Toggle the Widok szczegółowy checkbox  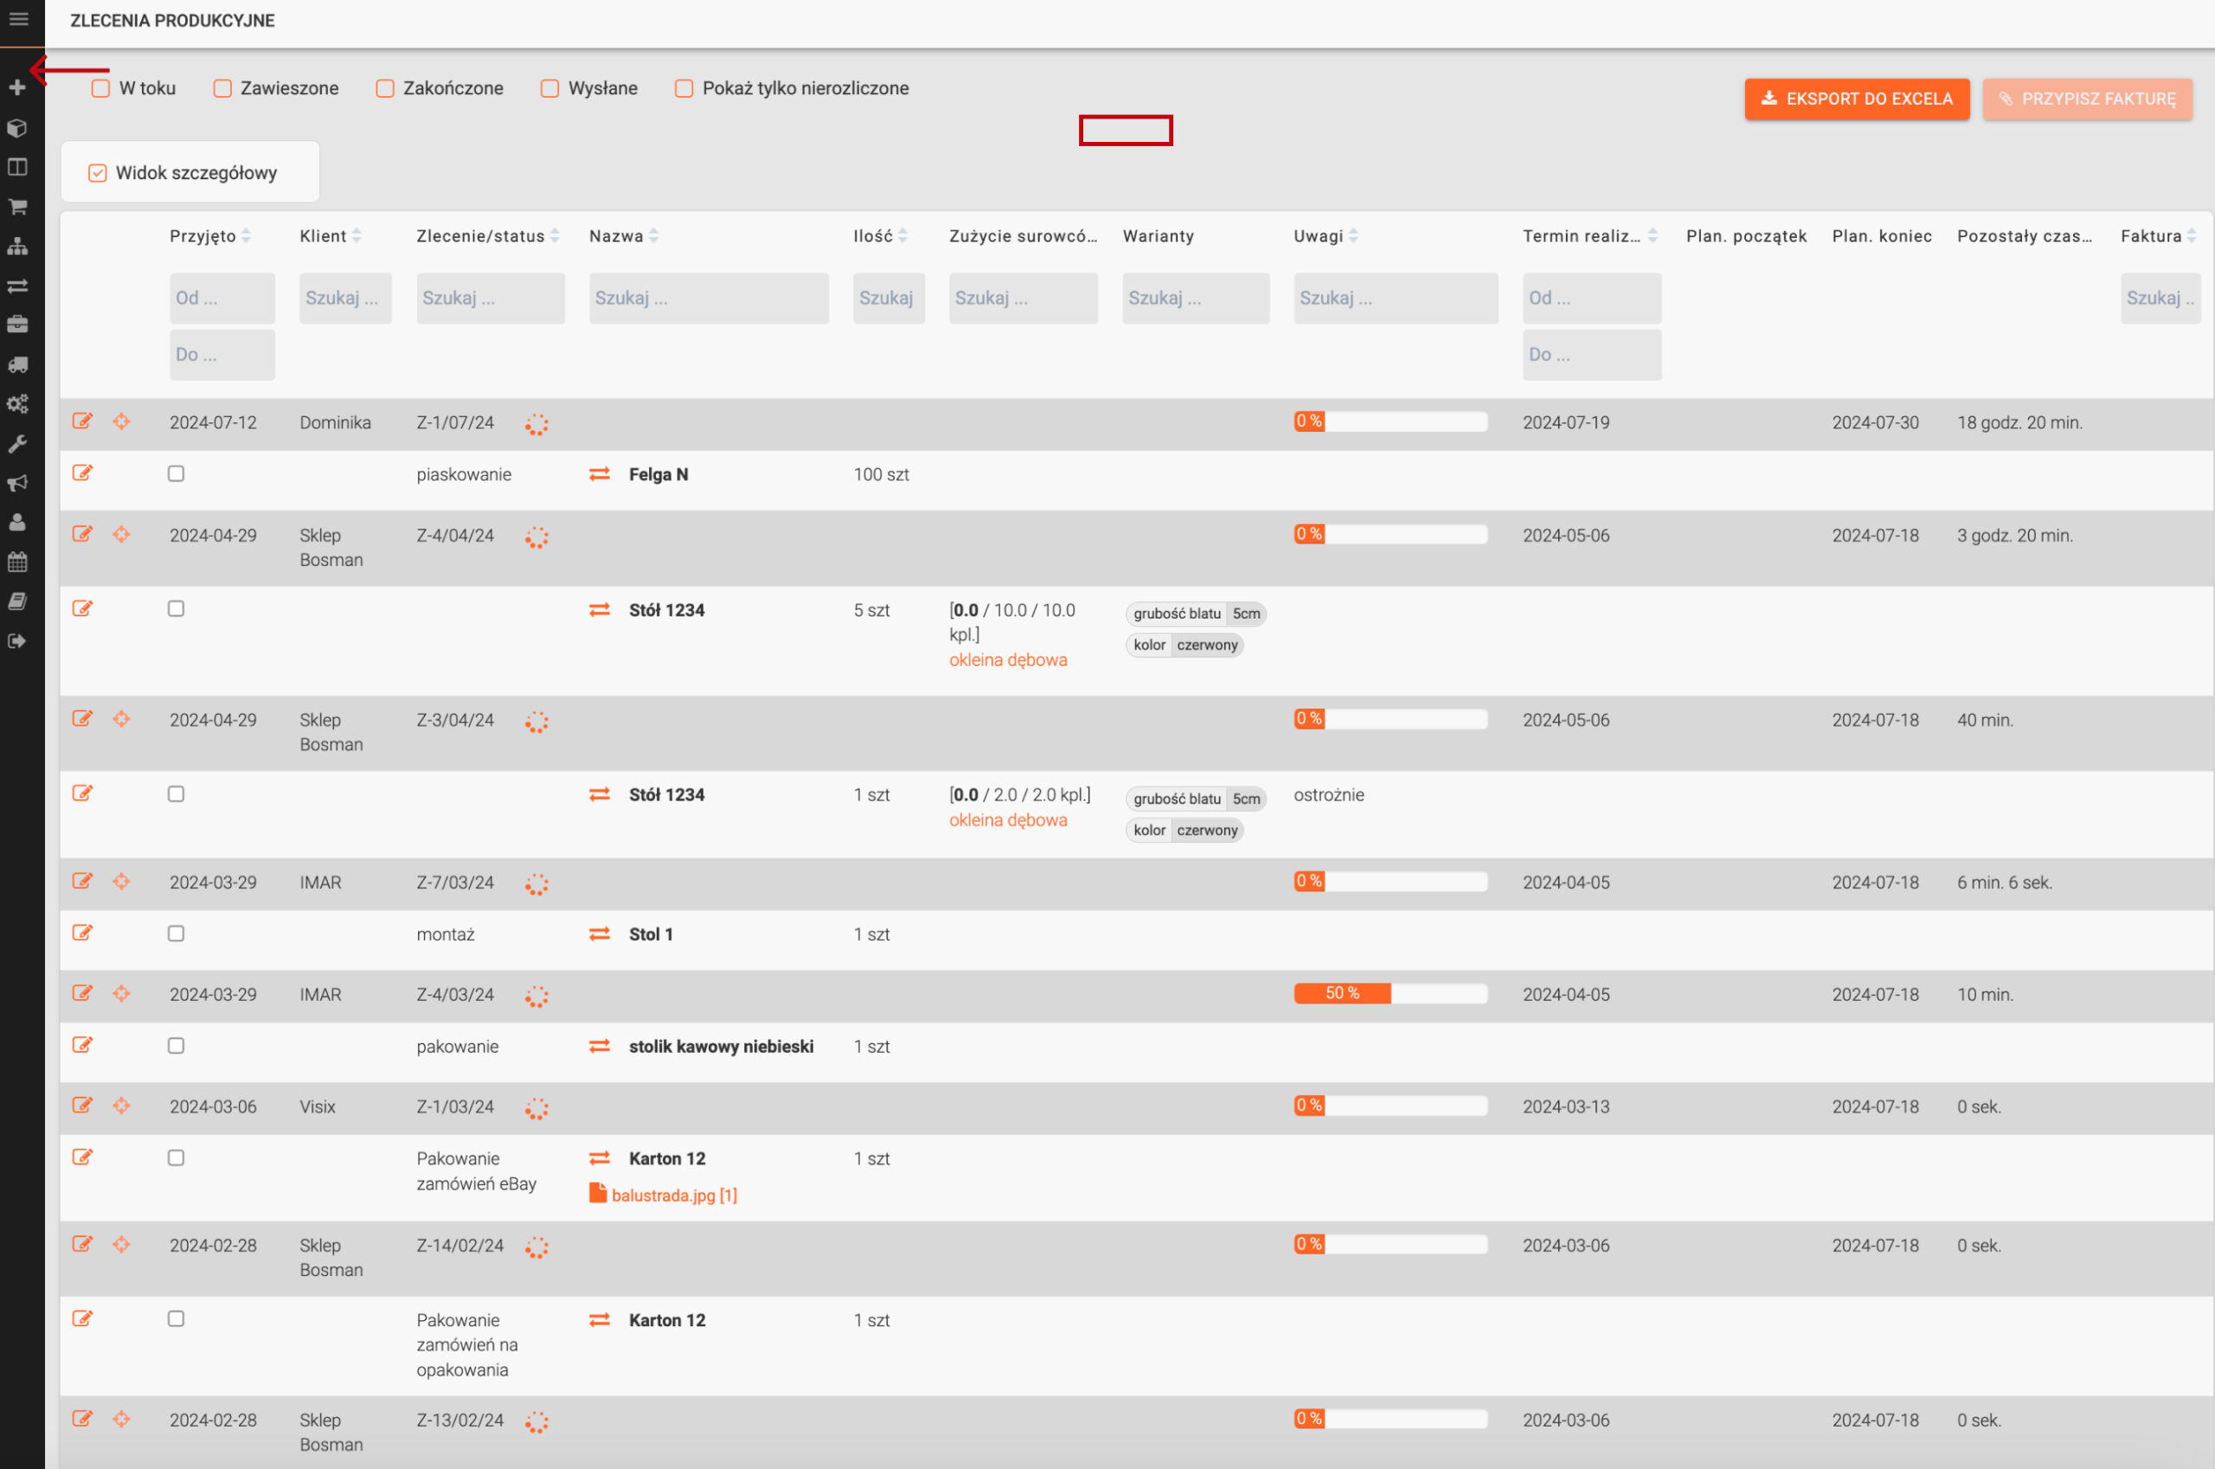(98, 172)
